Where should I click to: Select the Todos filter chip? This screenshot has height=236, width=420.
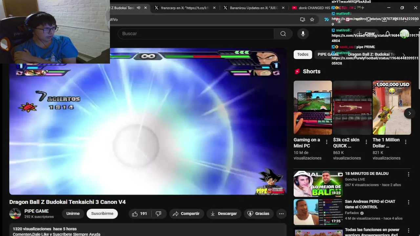pyautogui.click(x=303, y=54)
